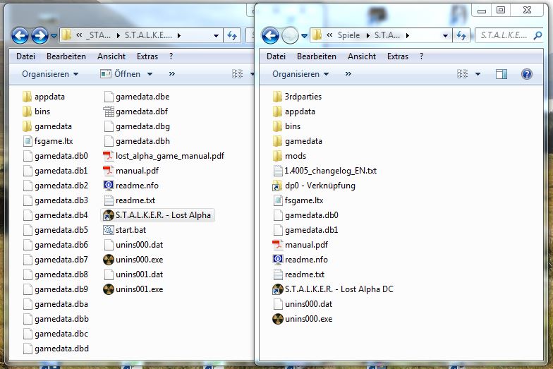
Task: Select manual.pdf in the left window
Action: click(x=130, y=171)
